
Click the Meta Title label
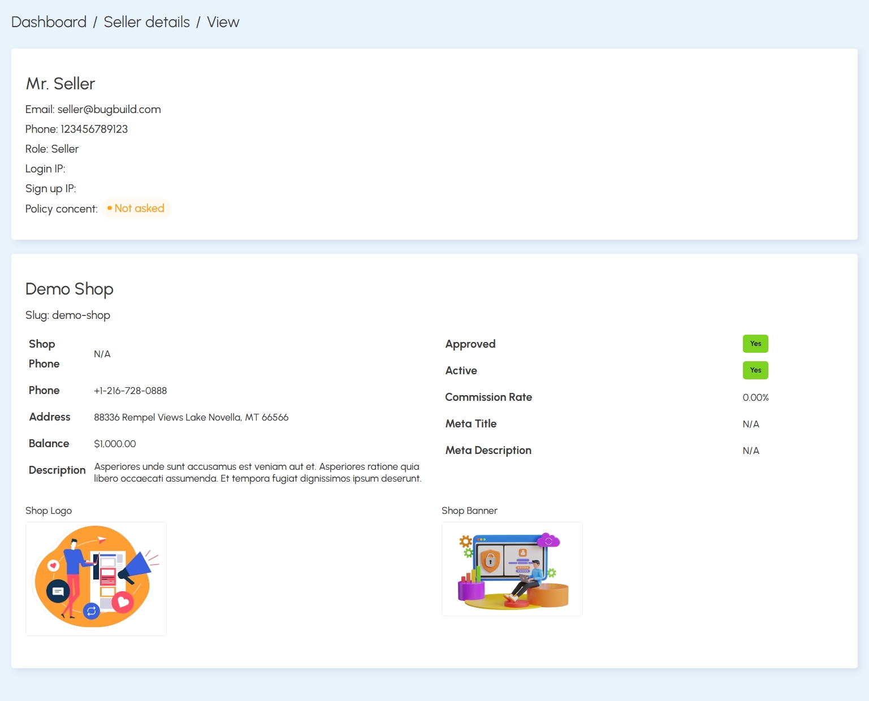pos(471,423)
